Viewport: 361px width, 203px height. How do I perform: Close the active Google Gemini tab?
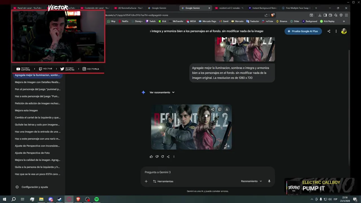click(x=209, y=8)
